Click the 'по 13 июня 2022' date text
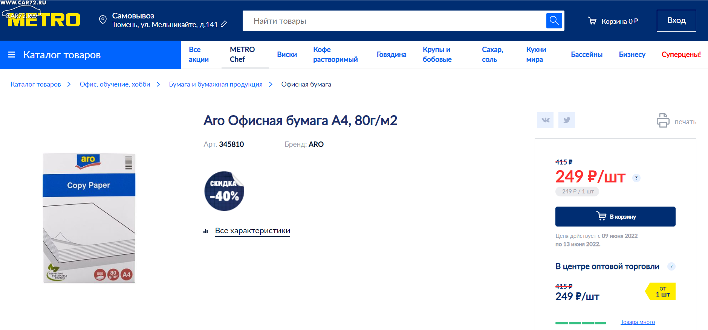This screenshot has height=330, width=708. click(x=578, y=244)
